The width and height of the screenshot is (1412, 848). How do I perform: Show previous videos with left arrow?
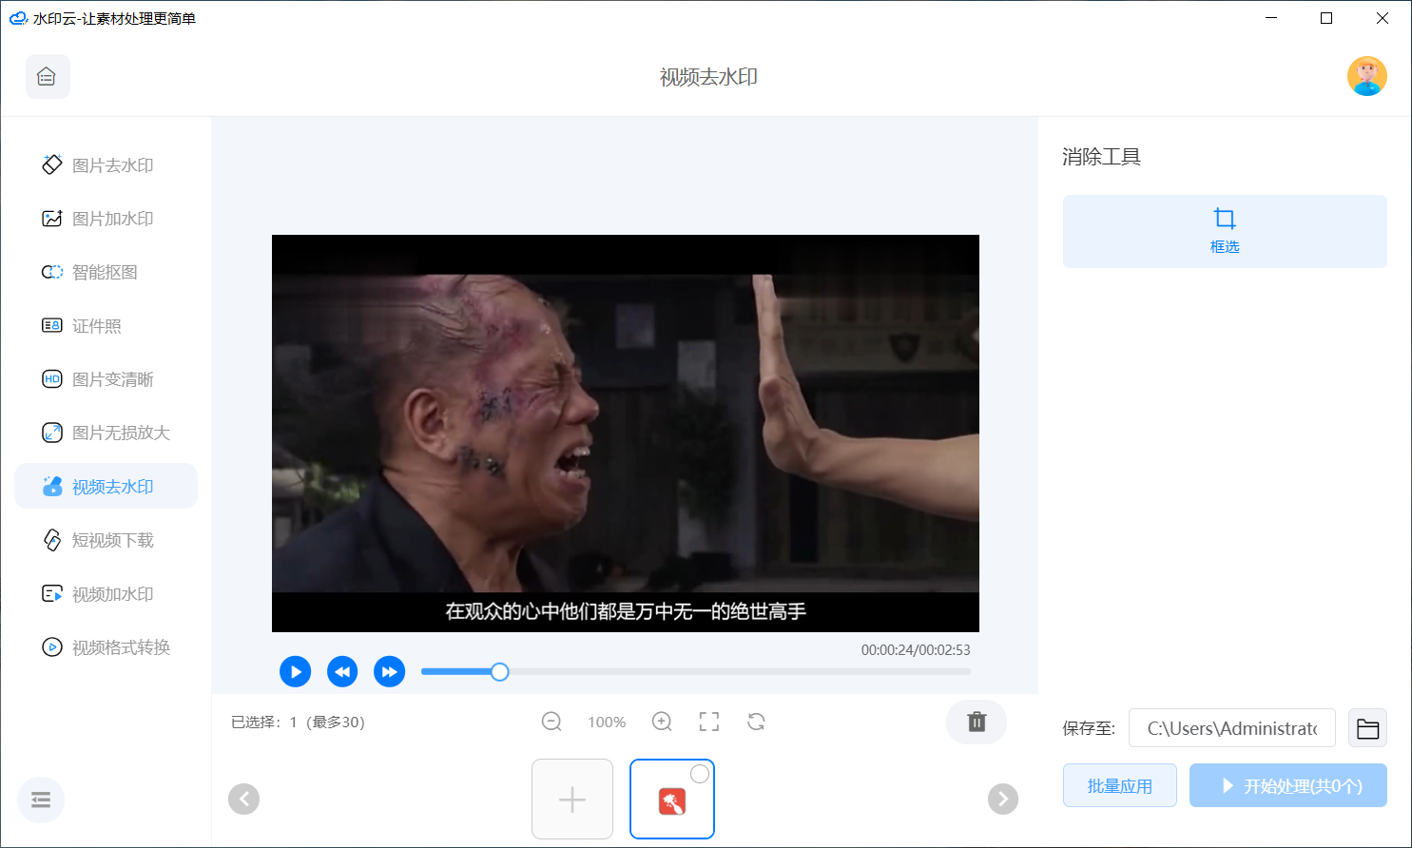[x=244, y=799]
